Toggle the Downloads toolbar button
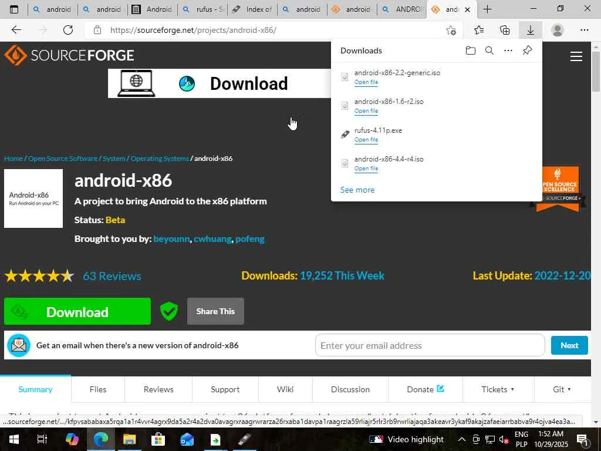 (x=531, y=30)
